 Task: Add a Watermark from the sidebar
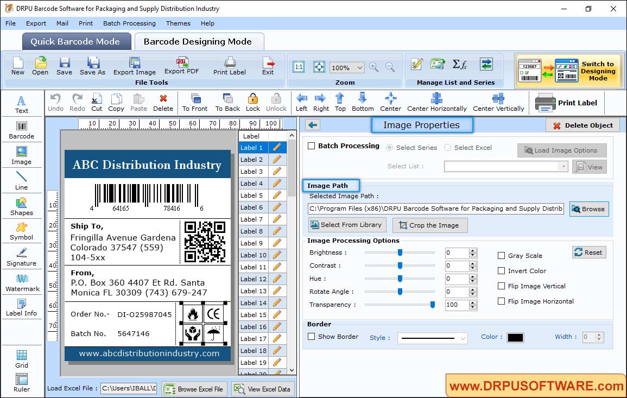click(22, 283)
